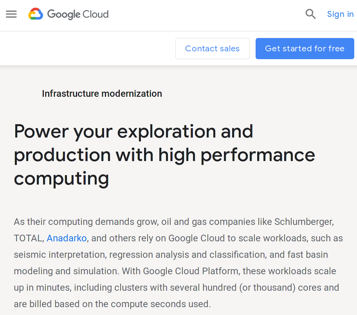Image resolution: width=357 pixels, height=315 pixels.
Task: Click the word 'Power' in the heading
Action: [41, 132]
